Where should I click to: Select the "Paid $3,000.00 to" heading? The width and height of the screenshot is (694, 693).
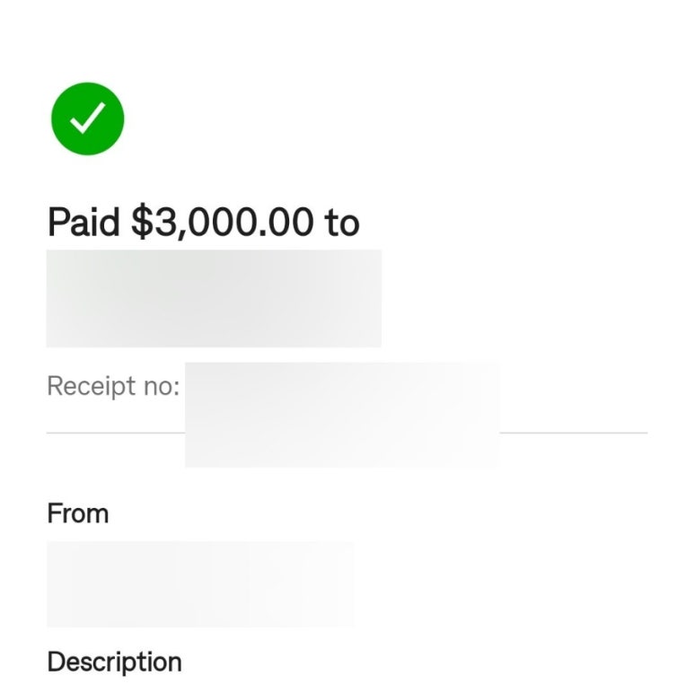point(203,222)
